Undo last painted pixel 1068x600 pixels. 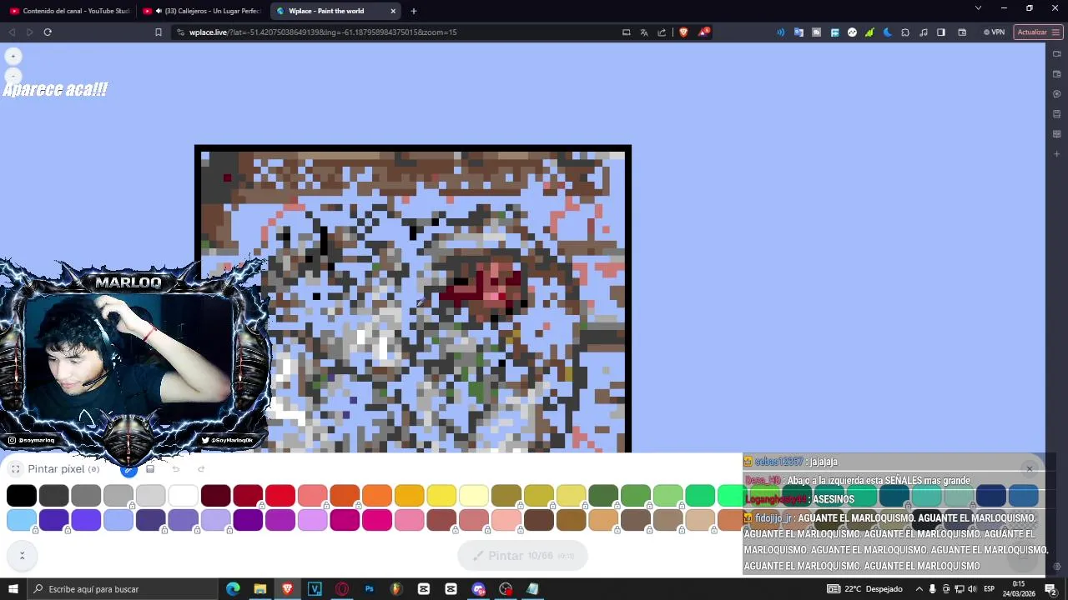pyautogui.click(x=176, y=469)
